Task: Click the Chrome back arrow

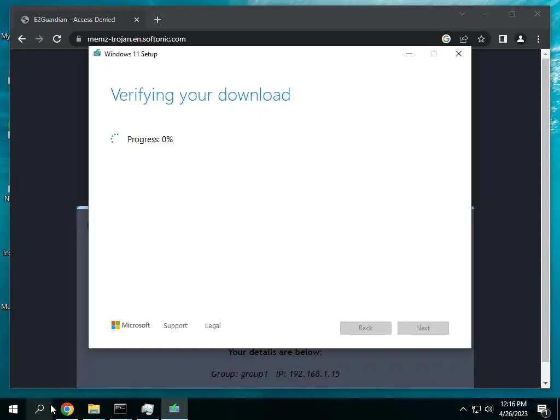Action: tap(22, 39)
